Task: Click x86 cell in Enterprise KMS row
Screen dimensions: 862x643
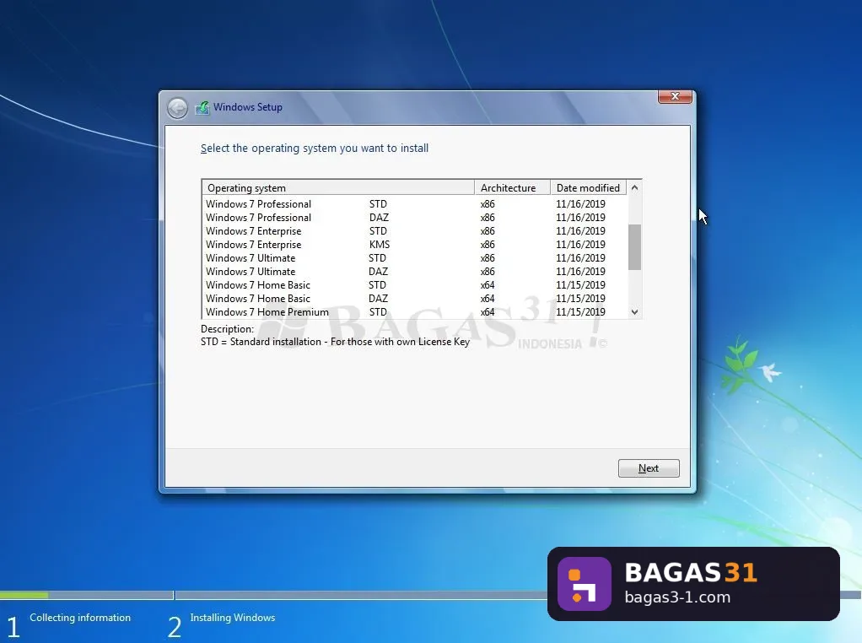Action: tap(488, 244)
